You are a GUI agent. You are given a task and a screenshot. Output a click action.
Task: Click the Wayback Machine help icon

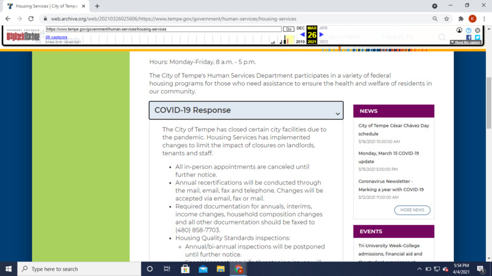pos(469,29)
